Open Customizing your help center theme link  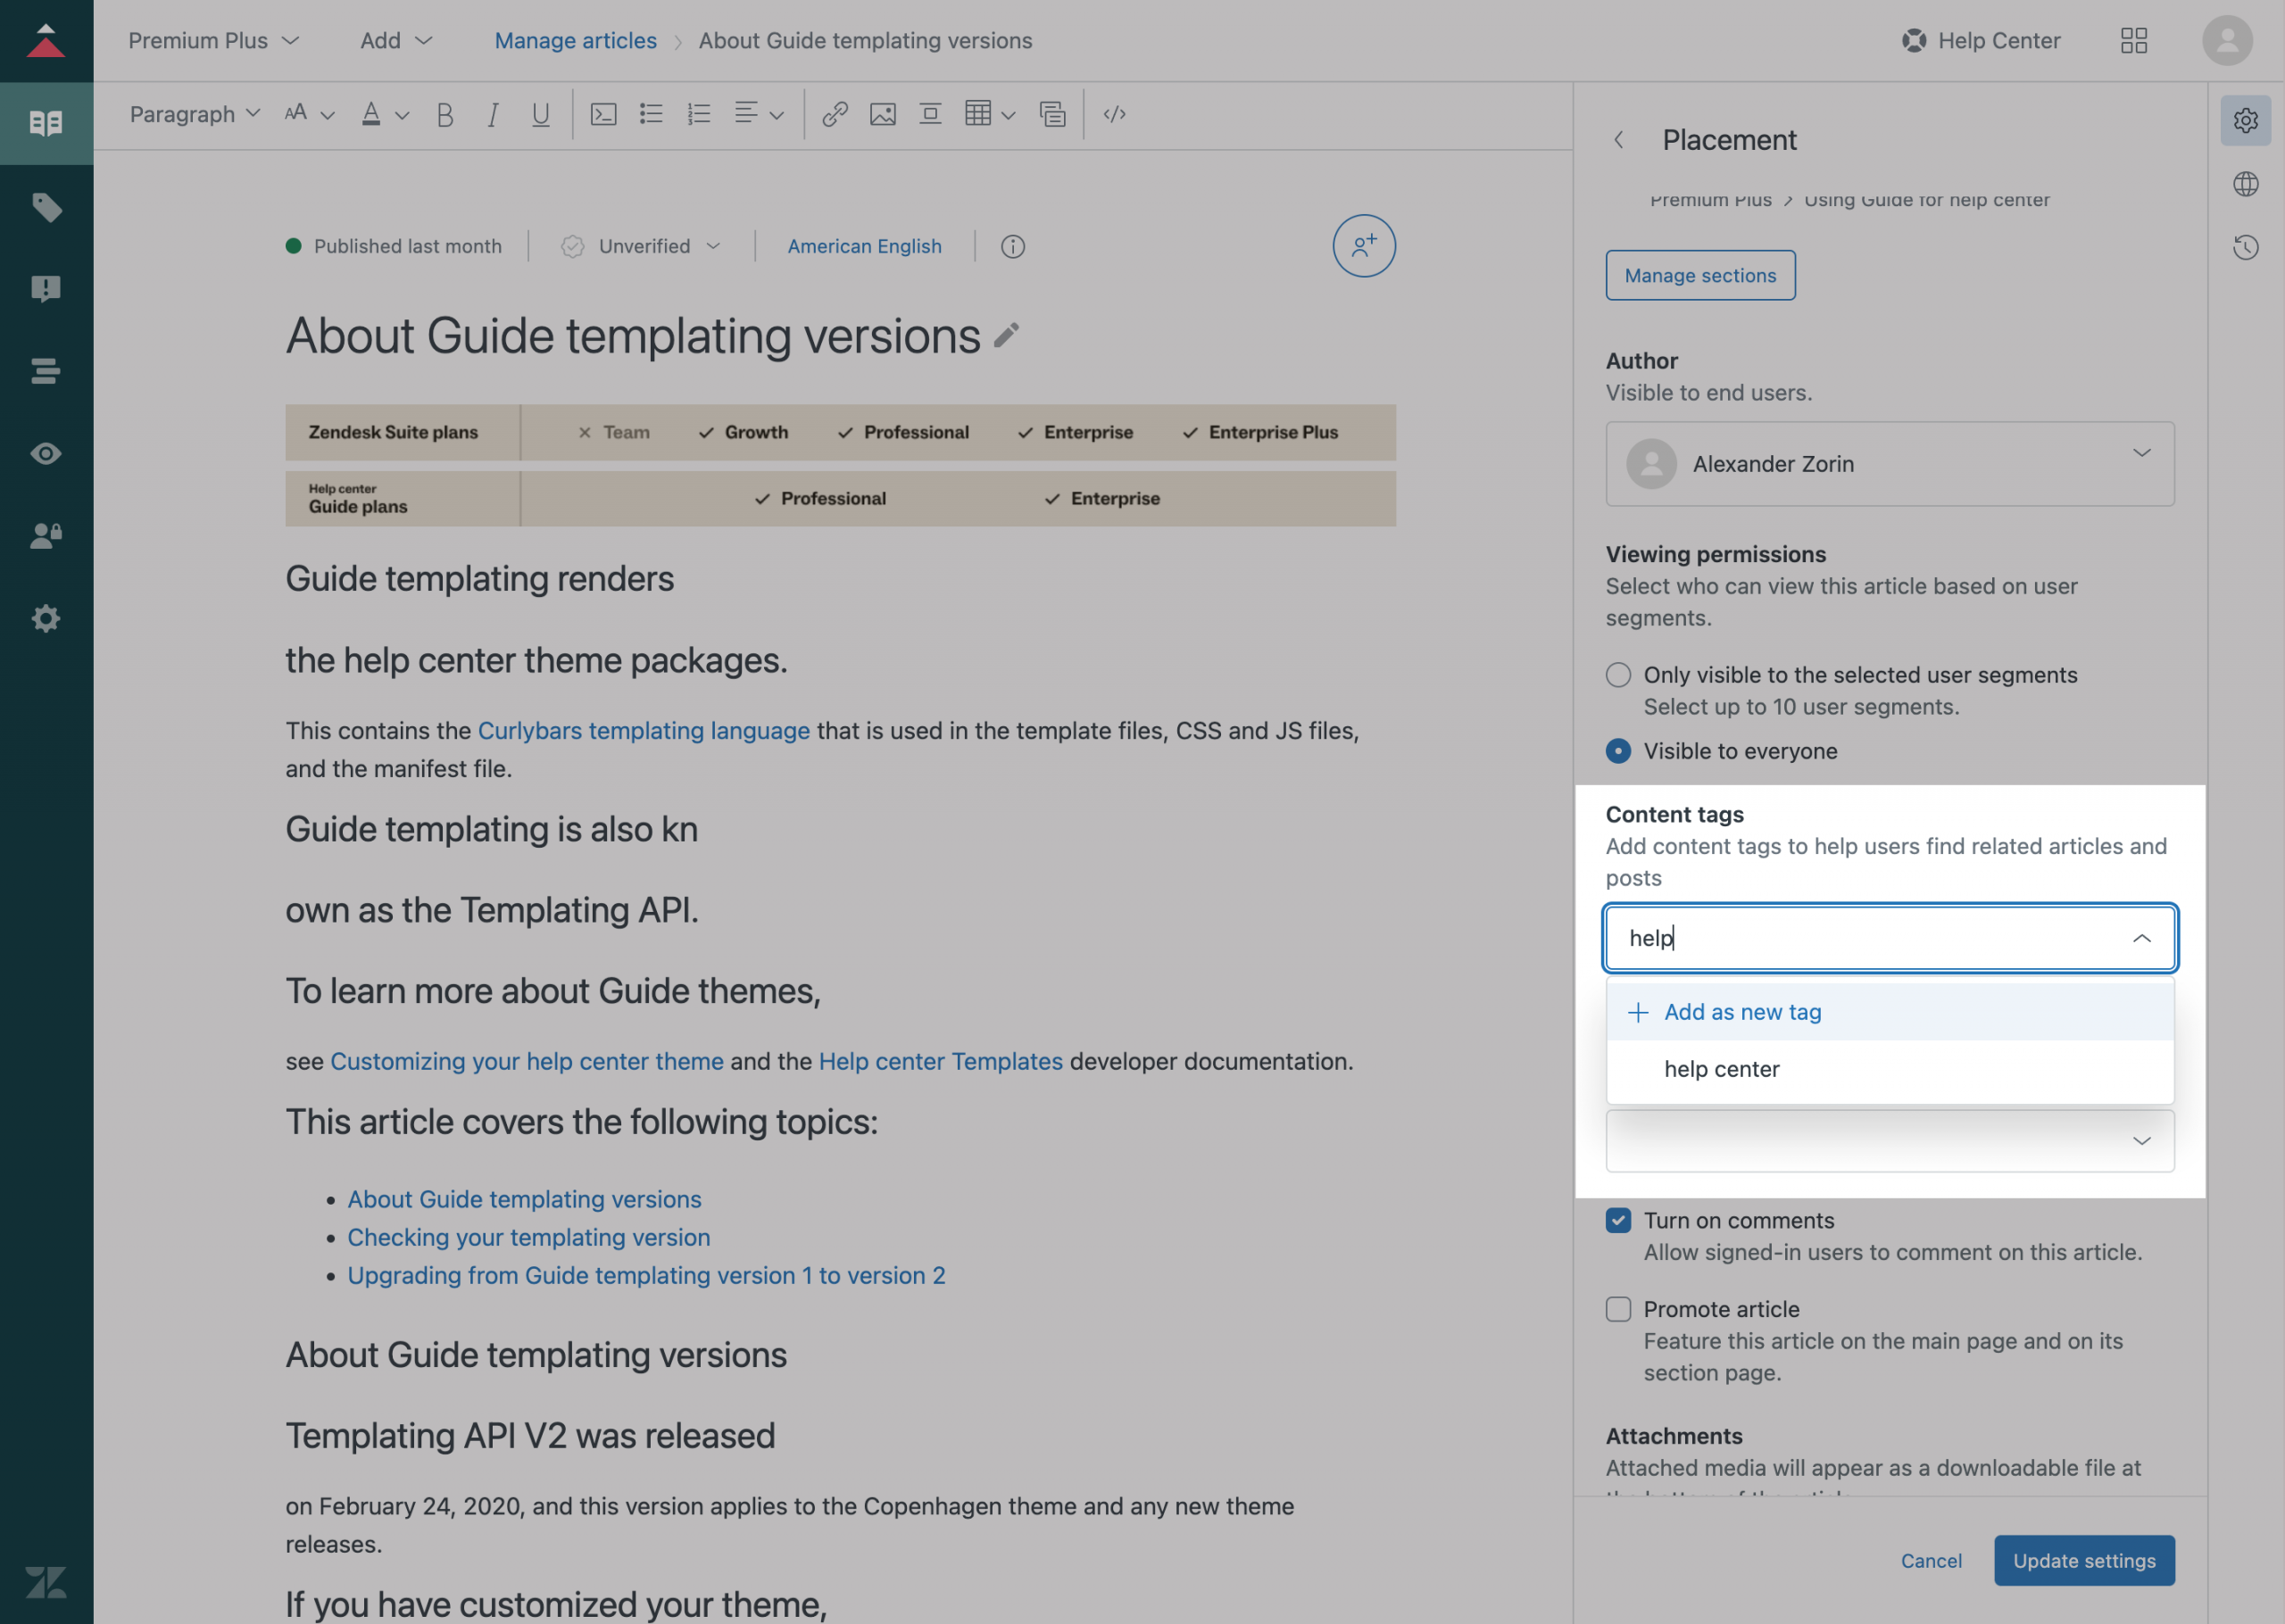pos(527,1062)
